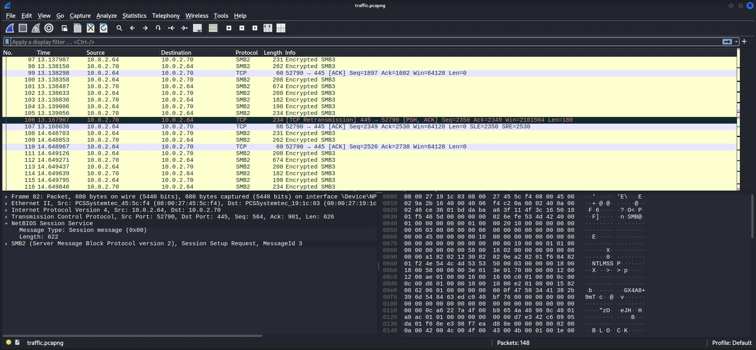Open the display filter history dropdown
The image size is (756, 350).
[736, 42]
